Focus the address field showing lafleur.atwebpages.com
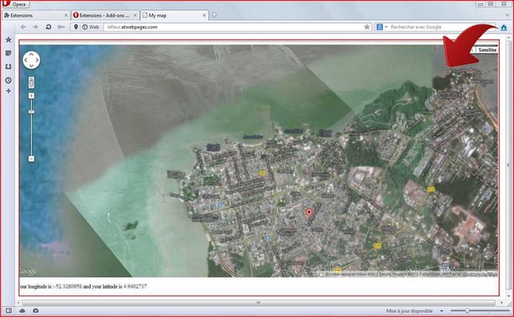Image resolution: width=514 pixels, height=317 pixels. click(233, 27)
